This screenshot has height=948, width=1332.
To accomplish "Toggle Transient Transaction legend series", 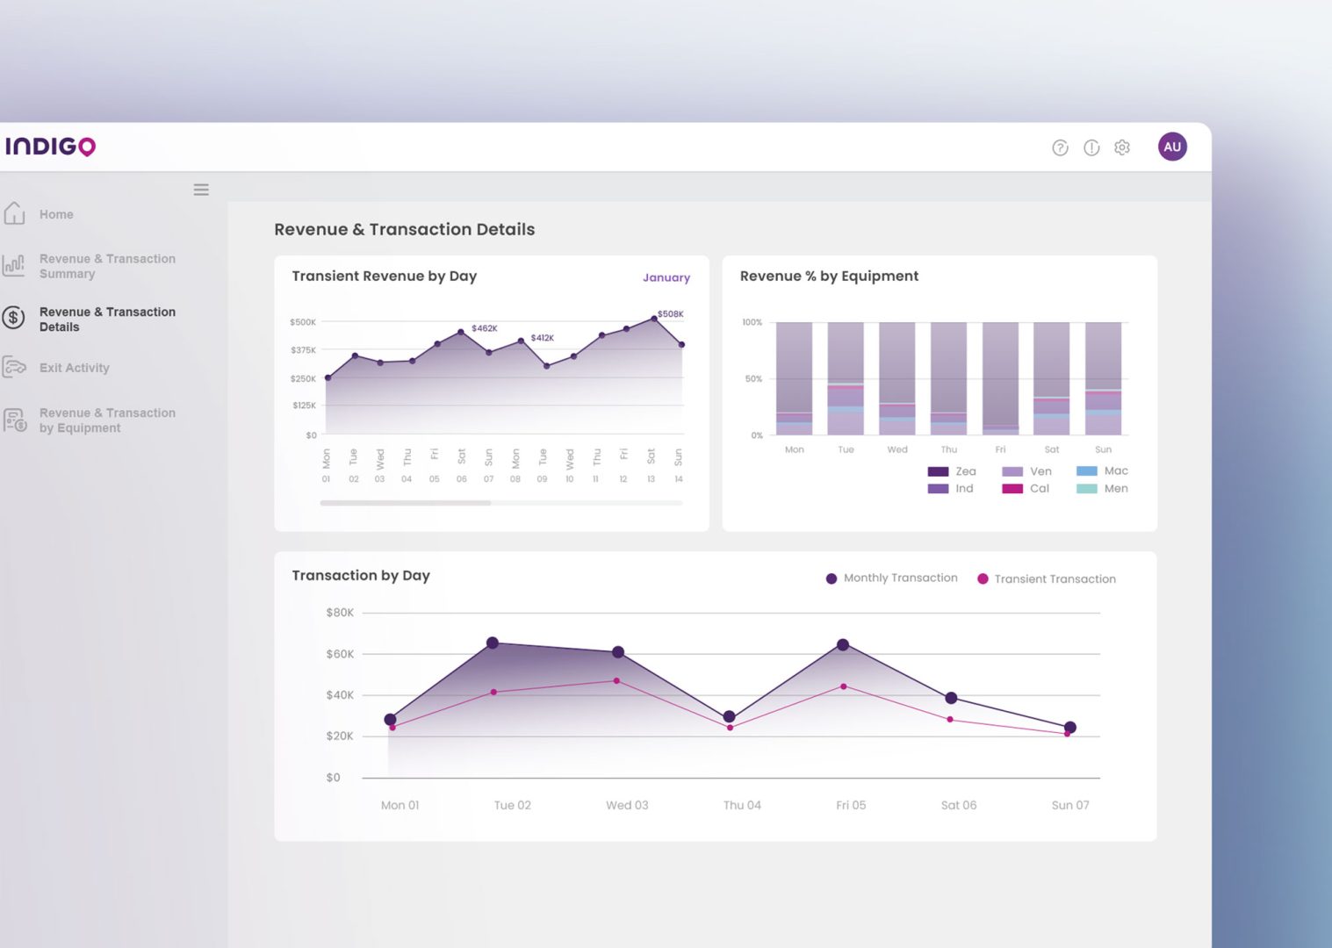I will point(1047,578).
